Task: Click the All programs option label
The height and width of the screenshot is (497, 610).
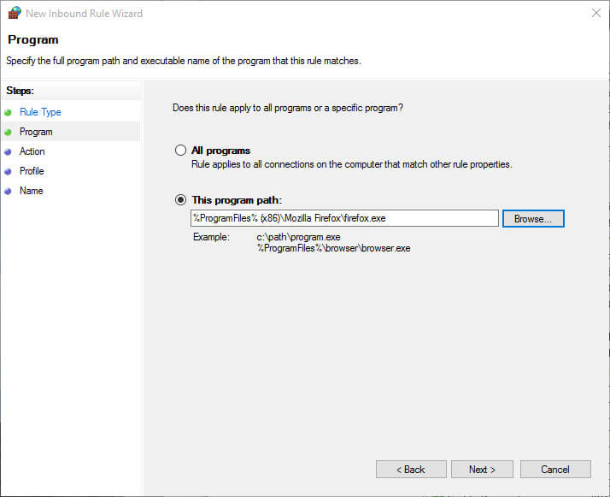Action: coord(220,151)
